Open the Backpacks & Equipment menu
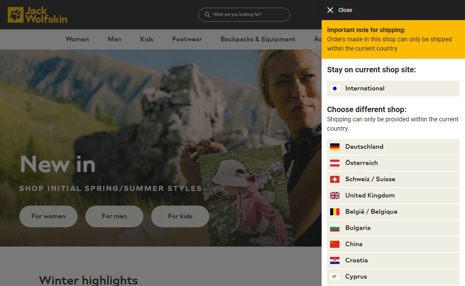 coord(258,39)
